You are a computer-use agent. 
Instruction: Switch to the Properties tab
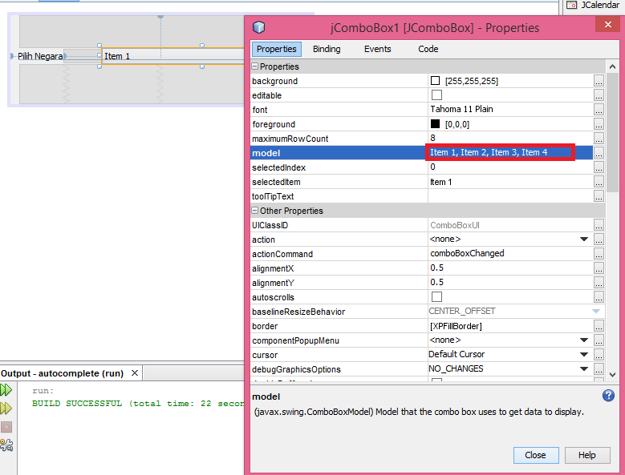[276, 49]
